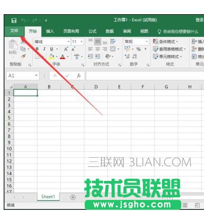Save the workbook via quick access icon
Screen dimensions: 204x213
(x=14, y=21)
